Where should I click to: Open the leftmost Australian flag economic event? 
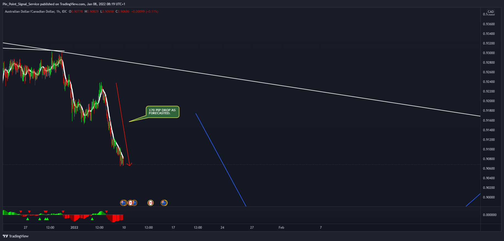[123, 203]
